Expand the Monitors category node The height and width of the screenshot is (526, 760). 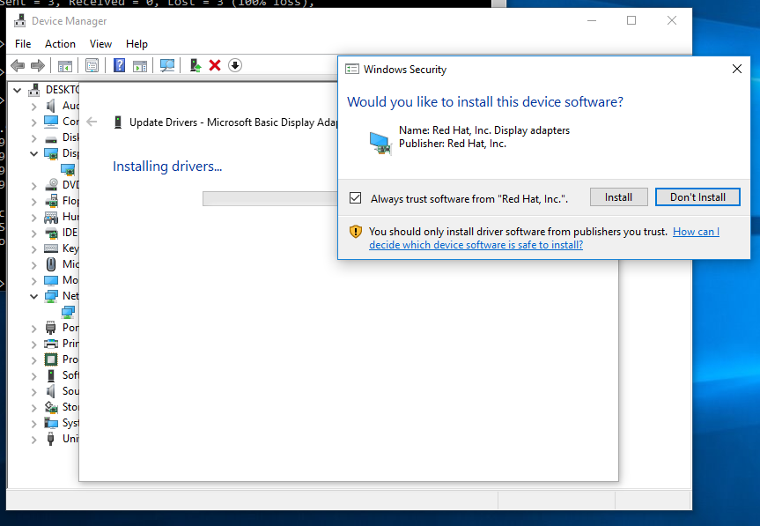click(33, 281)
